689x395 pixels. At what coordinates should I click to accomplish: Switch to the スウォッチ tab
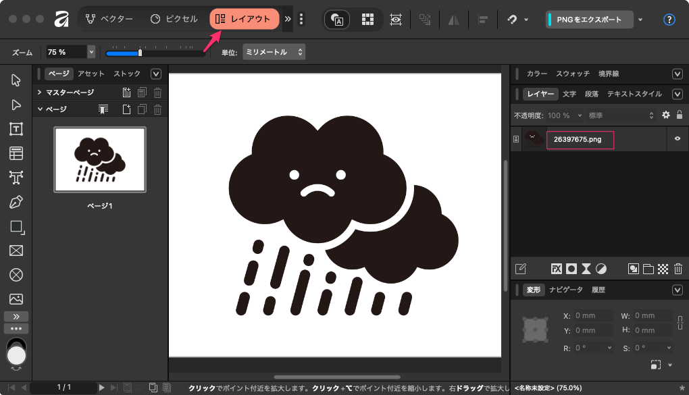[573, 74]
